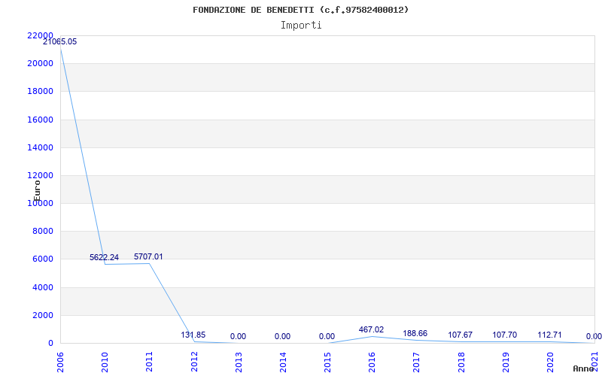Click the 4000 y-axis value
The width and height of the screenshot is (602, 376).
pos(42,287)
